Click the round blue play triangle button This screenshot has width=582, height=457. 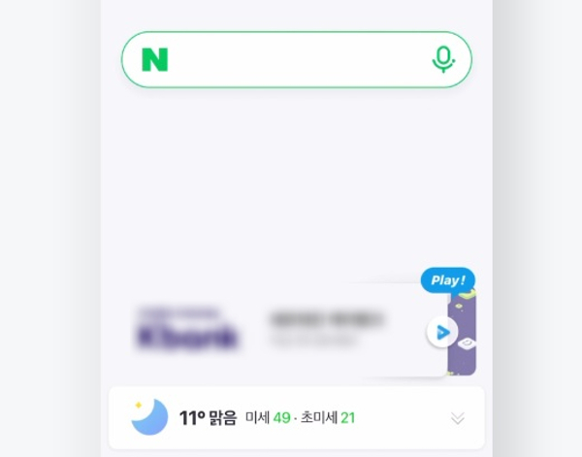coord(442,332)
